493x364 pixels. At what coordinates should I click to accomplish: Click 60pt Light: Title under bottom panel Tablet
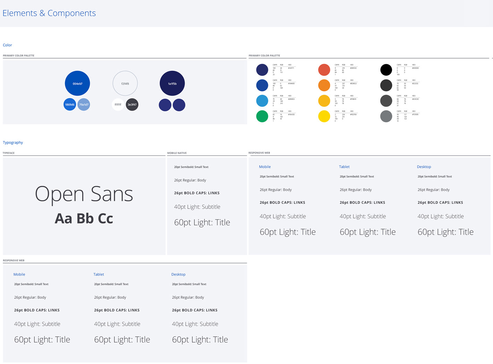point(122,340)
